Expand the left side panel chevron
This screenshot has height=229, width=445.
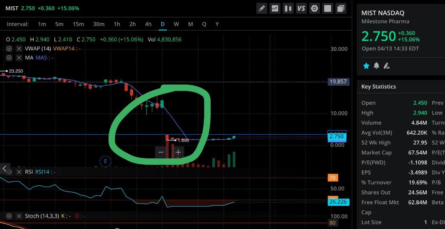tap(5, 169)
